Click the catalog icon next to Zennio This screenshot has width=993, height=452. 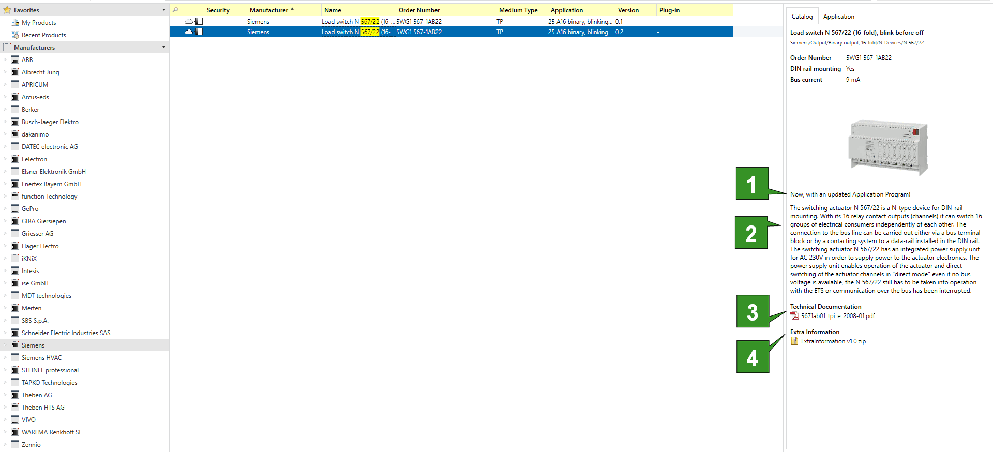point(15,445)
